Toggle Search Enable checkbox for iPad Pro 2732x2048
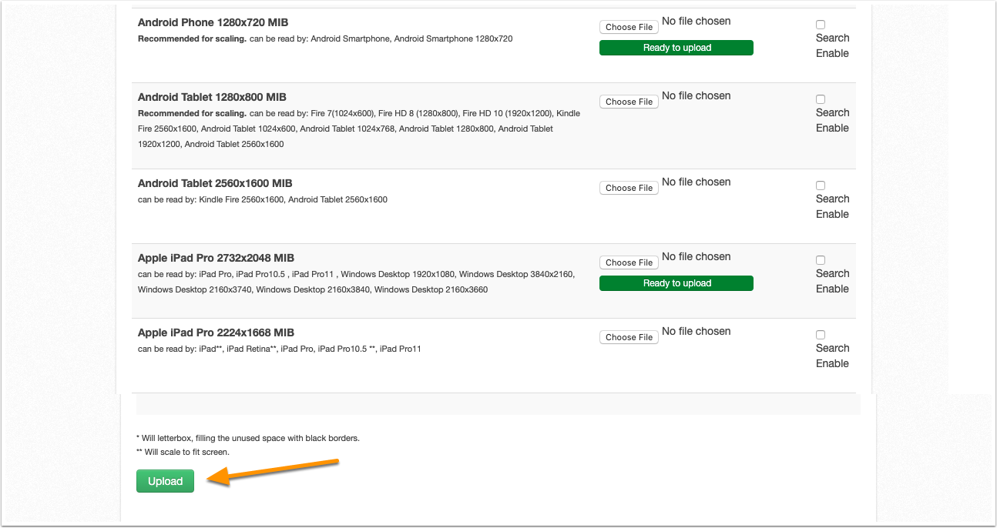The width and height of the screenshot is (997, 528). [821, 260]
